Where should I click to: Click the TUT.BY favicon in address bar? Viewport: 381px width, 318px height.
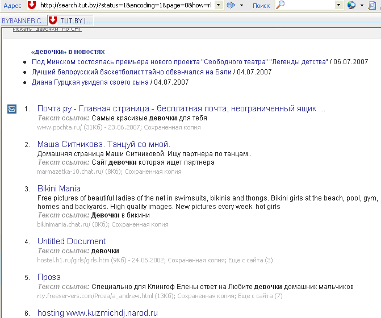tap(32, 5)
